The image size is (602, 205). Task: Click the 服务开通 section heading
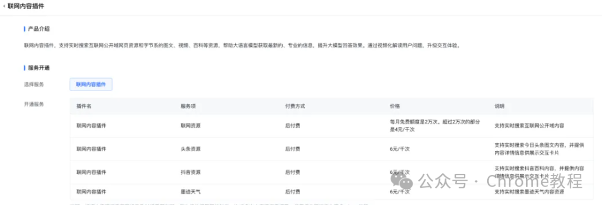tap(39, 68)
